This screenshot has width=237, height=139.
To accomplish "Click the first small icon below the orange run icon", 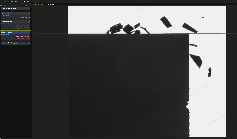I will [x=1, y=5].
